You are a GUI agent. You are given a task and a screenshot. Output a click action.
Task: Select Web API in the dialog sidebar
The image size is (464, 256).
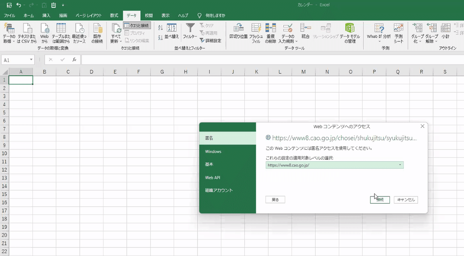[x=228, y=177]
